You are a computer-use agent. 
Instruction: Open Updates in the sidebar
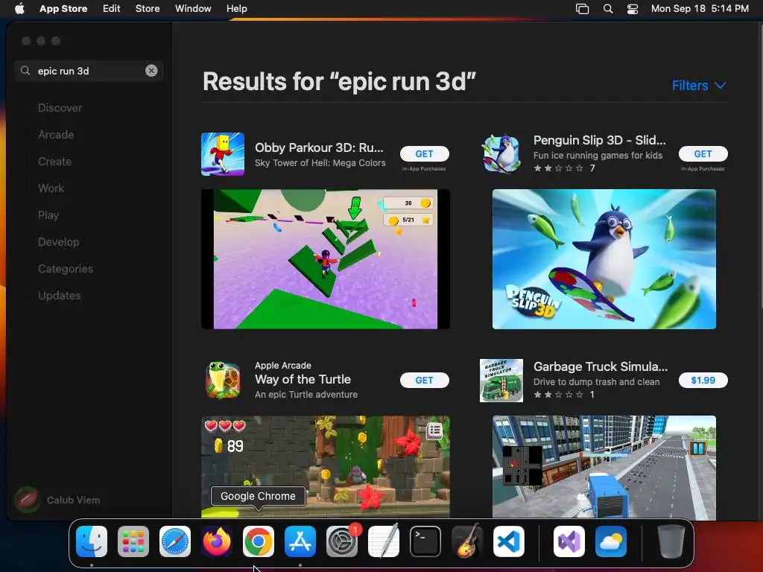[60, 295]
